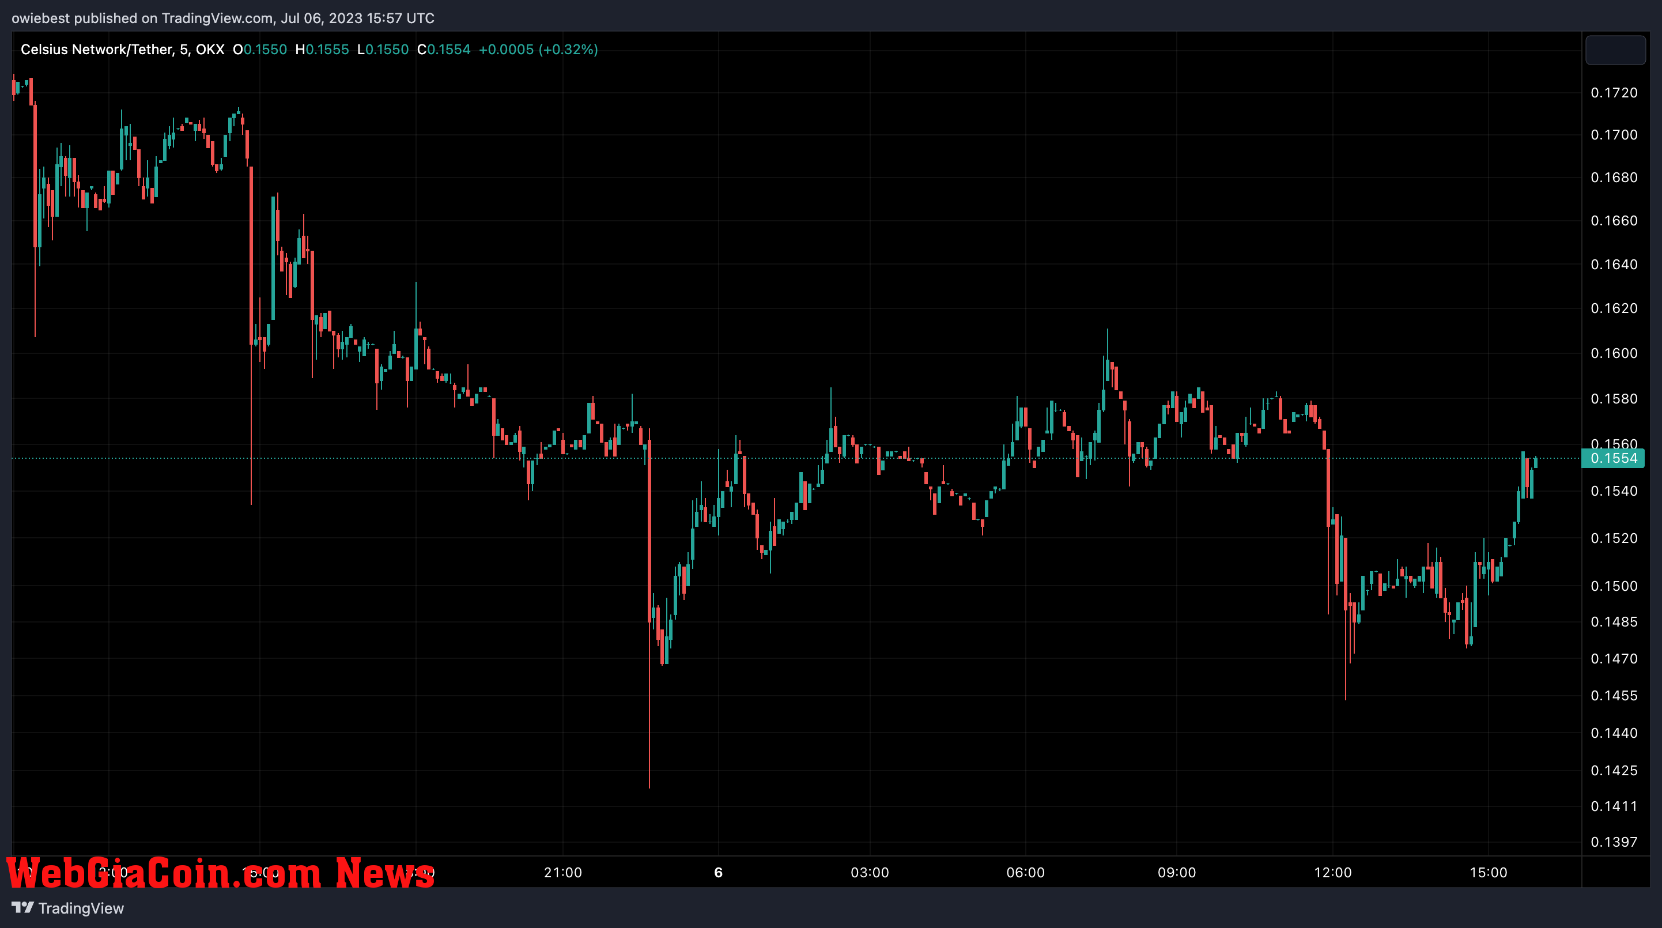Screen dimensions: 1662x928
Task: Click the 12:00 time axis label
Action: coord(1333,873)
